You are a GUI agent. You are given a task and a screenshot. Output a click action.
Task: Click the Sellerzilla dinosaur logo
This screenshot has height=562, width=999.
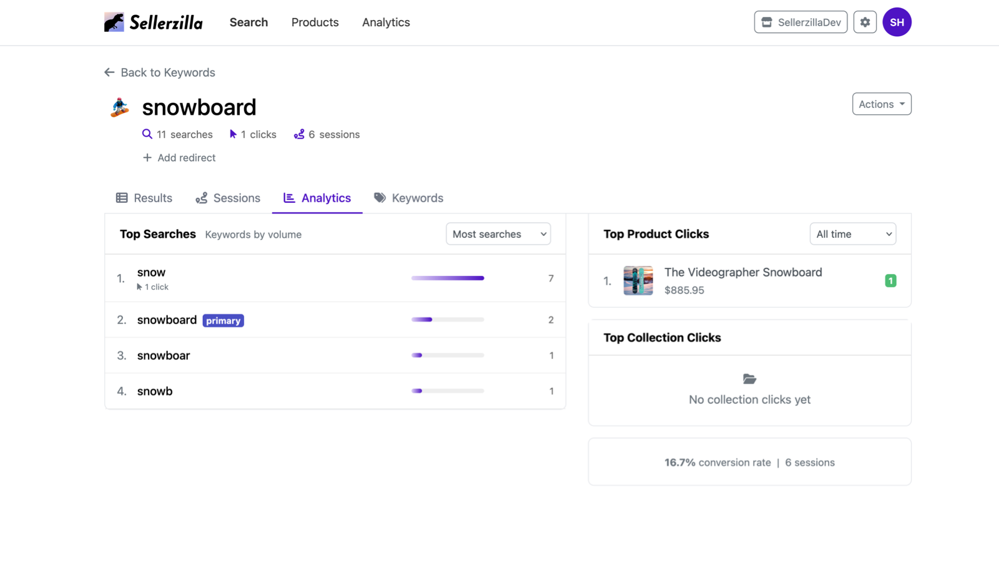point(114,21)
